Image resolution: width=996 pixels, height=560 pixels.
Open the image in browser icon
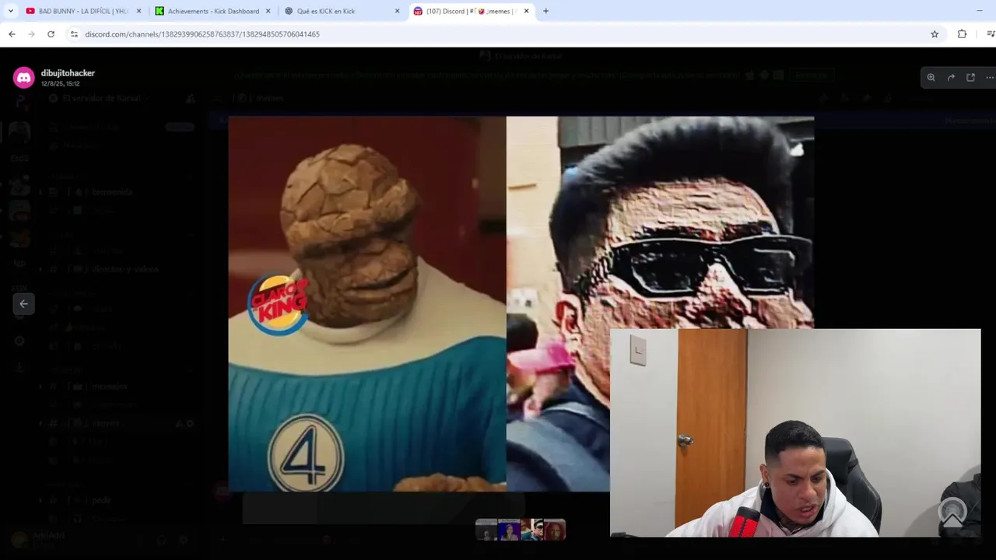(970, 78)
